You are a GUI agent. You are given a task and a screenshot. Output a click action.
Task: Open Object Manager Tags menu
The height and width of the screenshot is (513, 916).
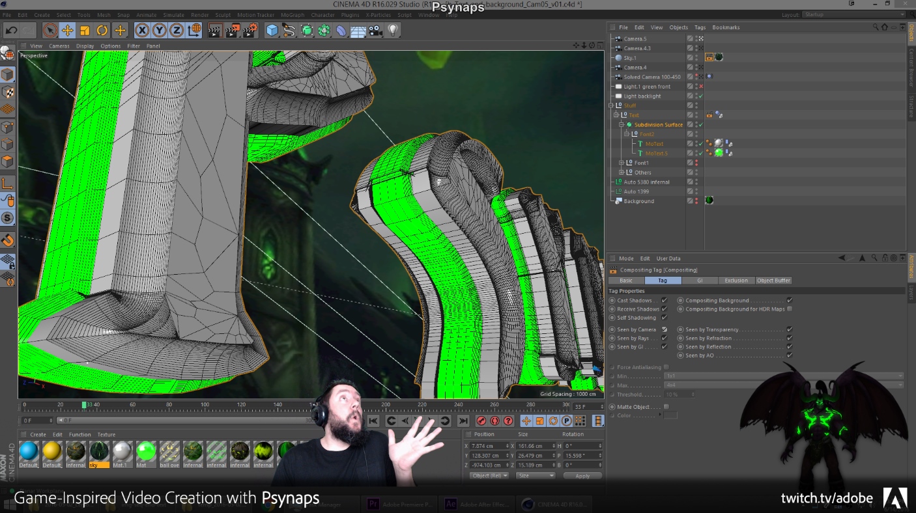700,27
